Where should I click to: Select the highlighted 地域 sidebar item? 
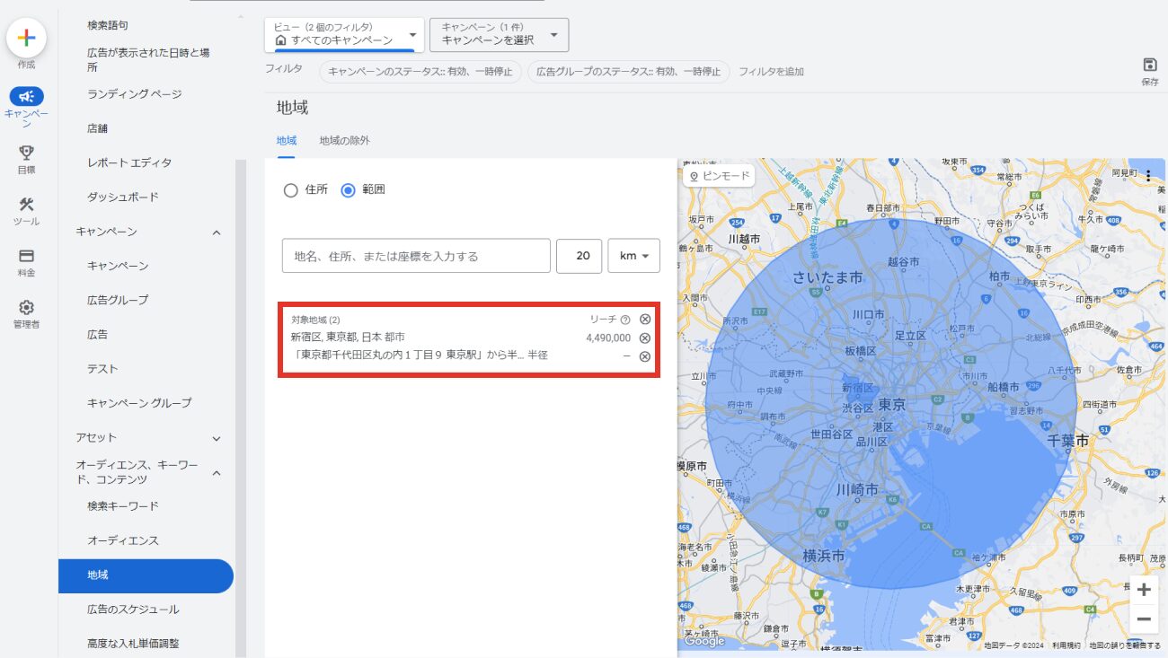146,575
